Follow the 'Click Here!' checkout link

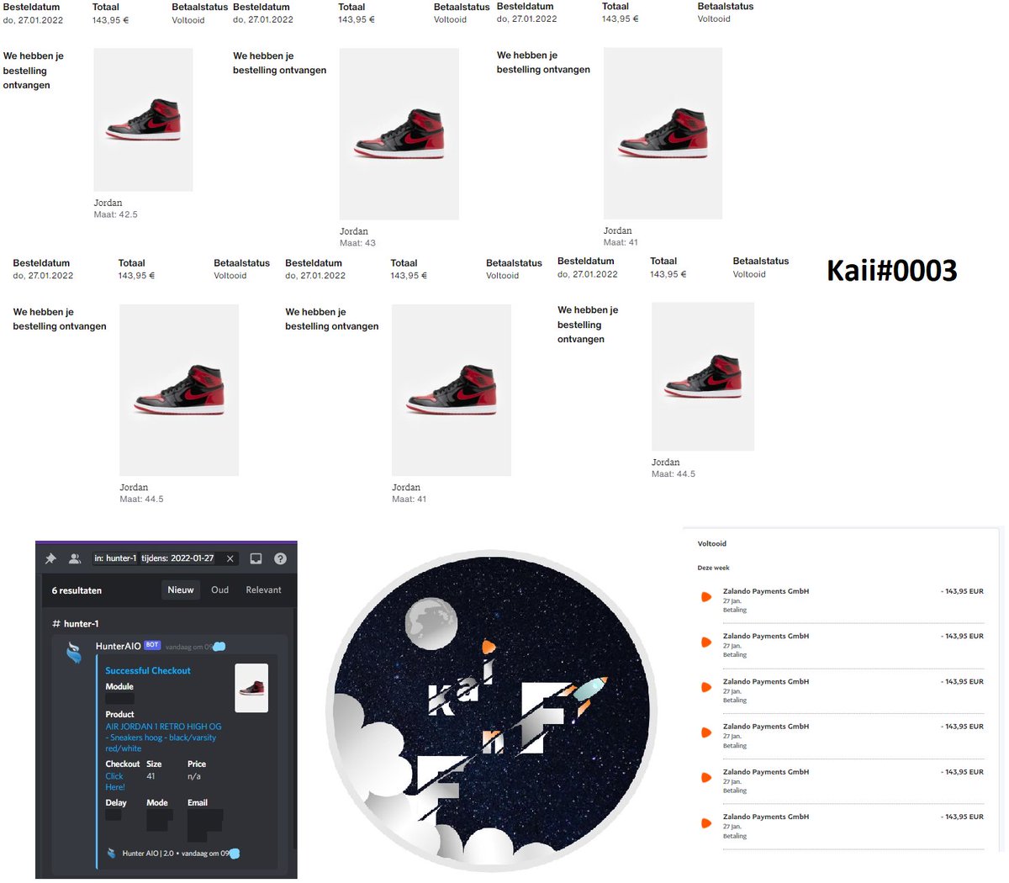(x=115, y=781)
